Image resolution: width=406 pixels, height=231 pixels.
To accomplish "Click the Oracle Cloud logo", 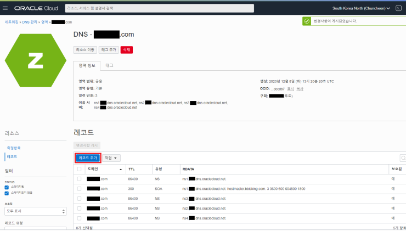I will (x=36, y=9).
